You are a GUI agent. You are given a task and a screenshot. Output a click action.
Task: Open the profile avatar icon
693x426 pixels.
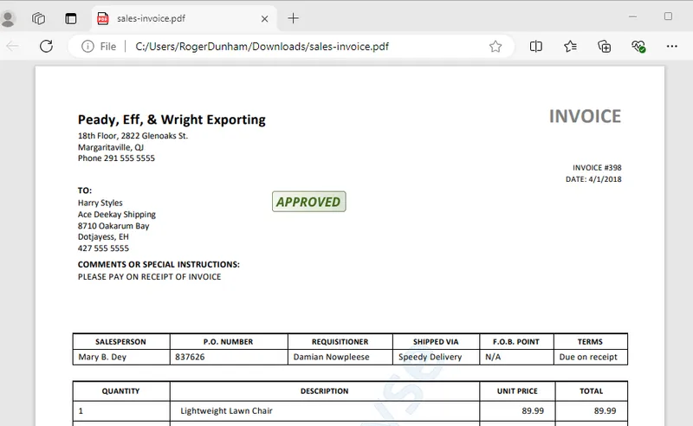(x=8, y=18)
